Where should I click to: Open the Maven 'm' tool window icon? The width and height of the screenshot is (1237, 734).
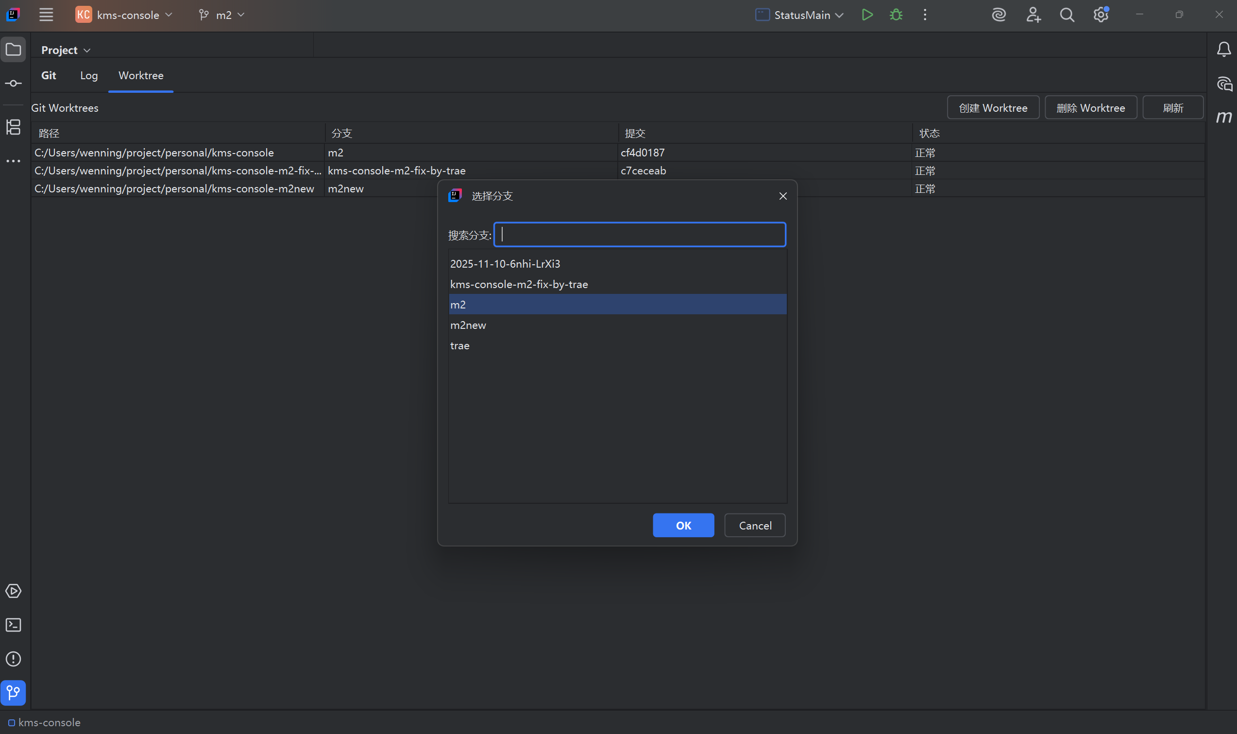[x=1224, y=117]
